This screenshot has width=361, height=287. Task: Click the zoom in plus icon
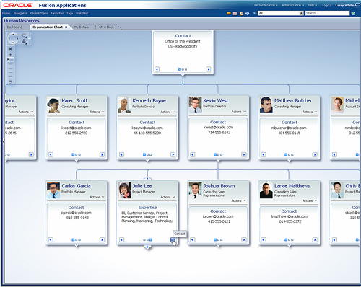click(x=10, y=55)
